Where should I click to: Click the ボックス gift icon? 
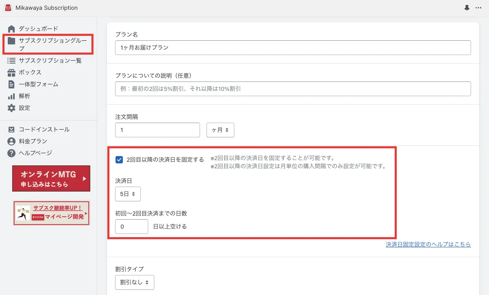[11, 73]
